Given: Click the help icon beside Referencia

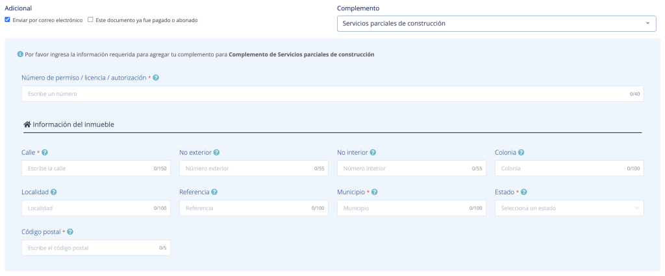Looking at the screenshot, I should 214,192.
